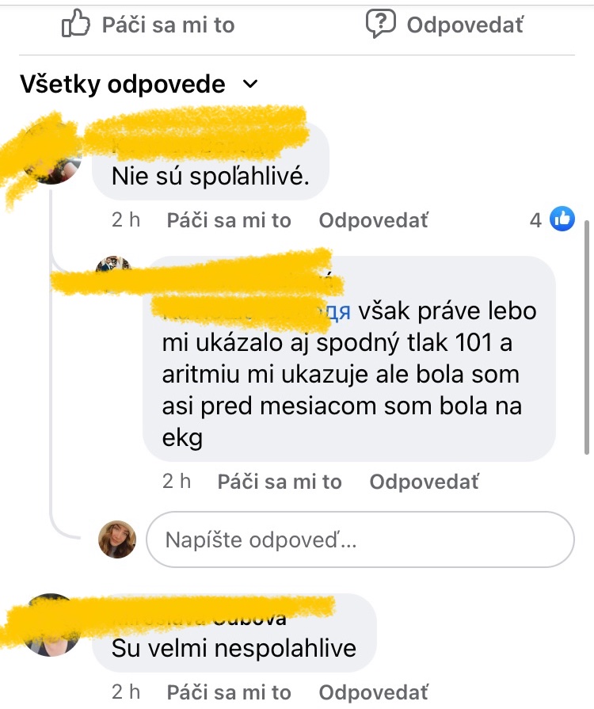Like the 'Su velmi nespolahlive' comment
Image resolution: width=594 pixels, height=709 pixels.
(x=229, y=692)
